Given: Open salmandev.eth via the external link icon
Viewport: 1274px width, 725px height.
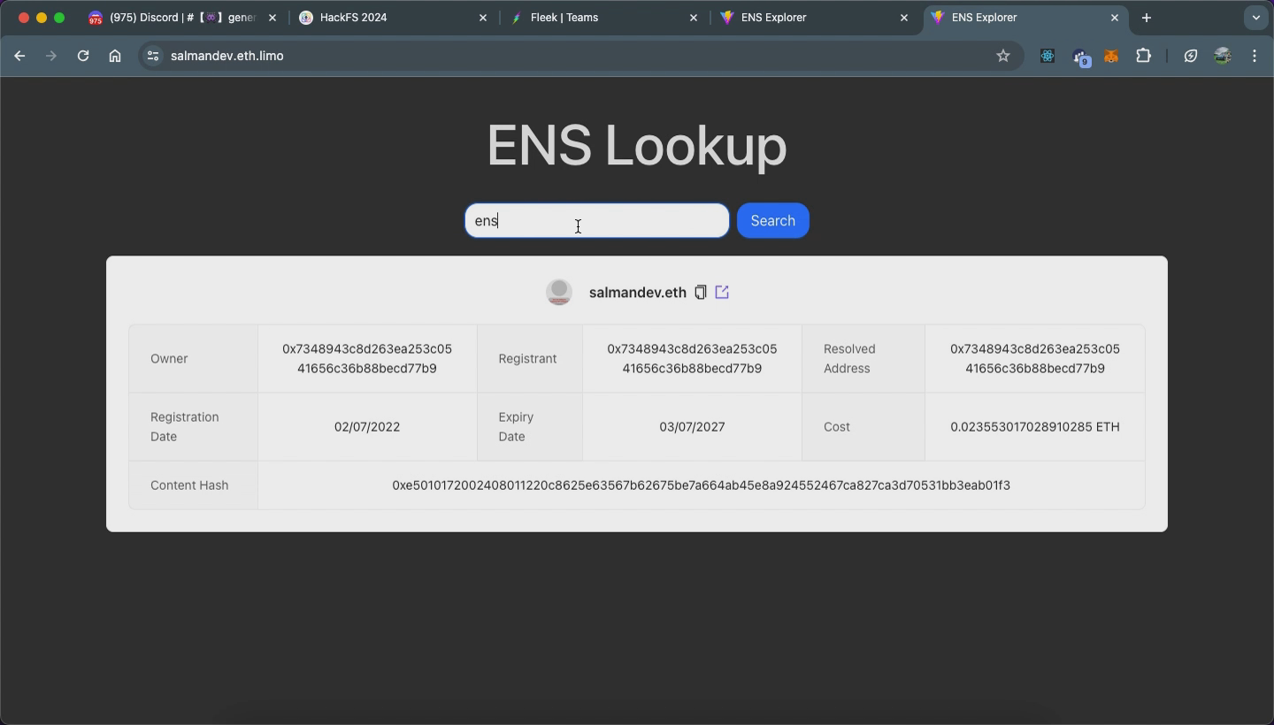Looking at the screenshot, I should 722,292.
